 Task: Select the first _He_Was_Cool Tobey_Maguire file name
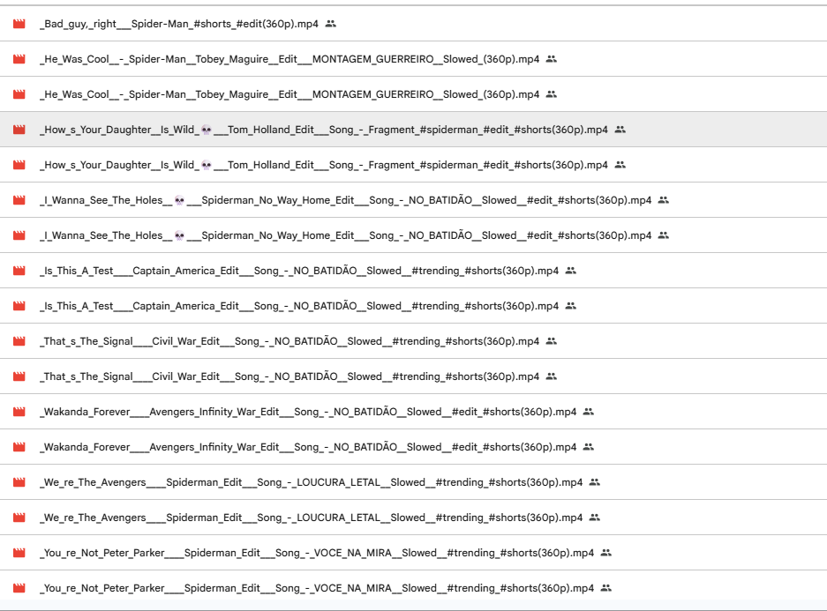pos(289,59)
